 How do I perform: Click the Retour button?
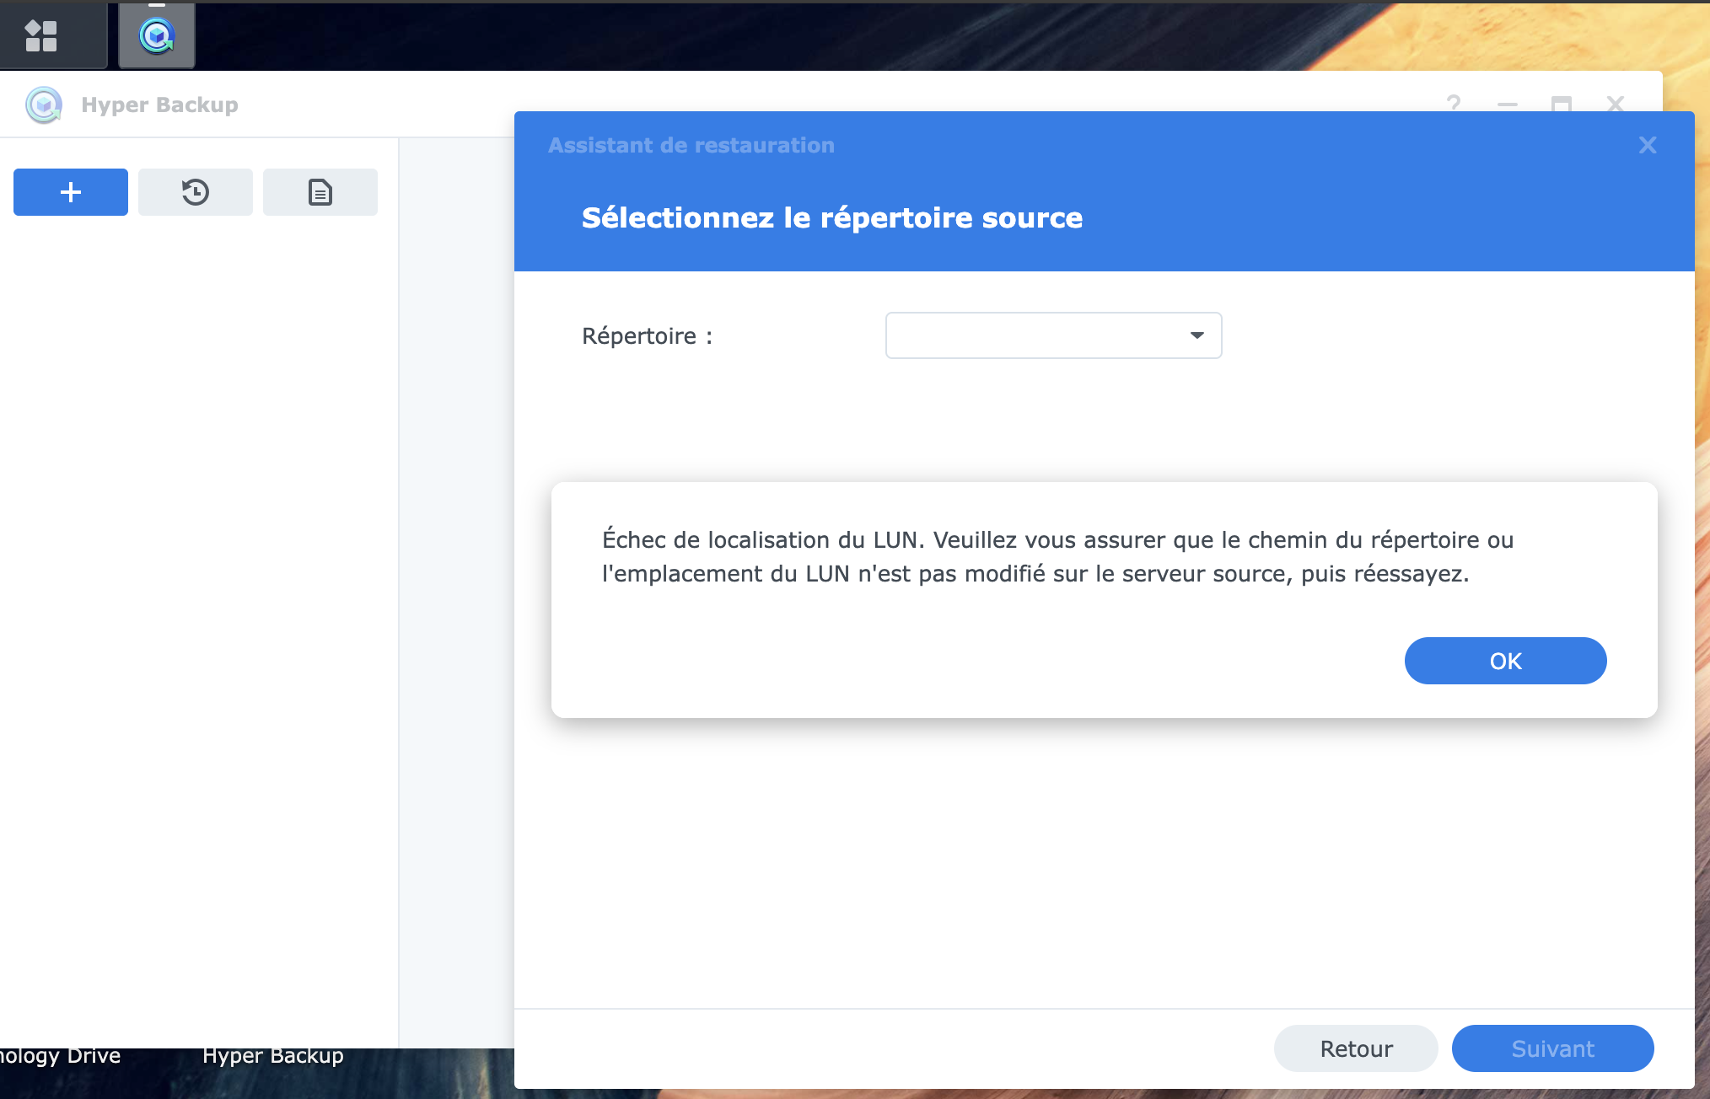pyautogui.click(x=1356, y=1048)
